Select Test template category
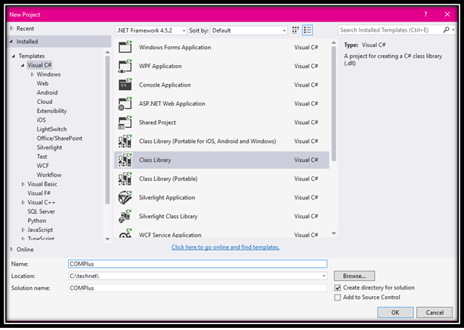This screenshot has width=464, height=330. [42, 157]
